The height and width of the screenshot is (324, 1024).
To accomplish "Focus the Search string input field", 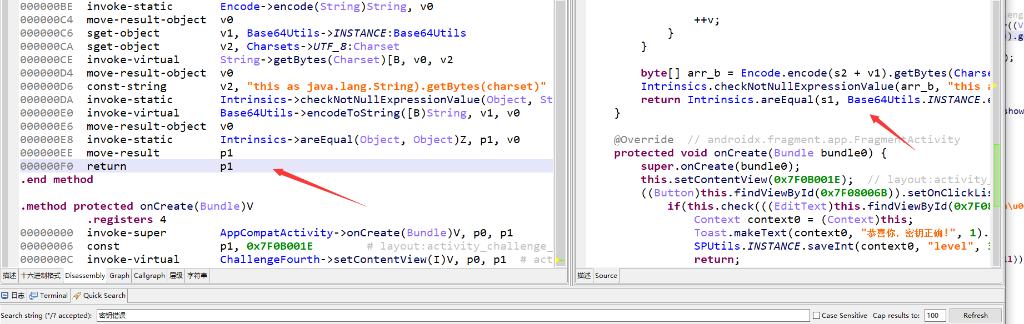I will 452,316.
